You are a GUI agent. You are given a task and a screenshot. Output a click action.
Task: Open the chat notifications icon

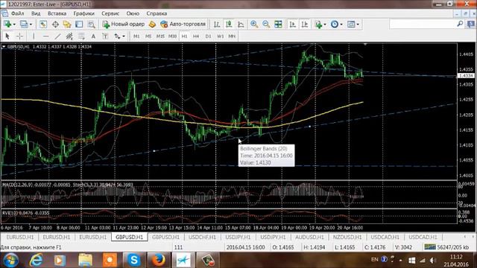pos(471,24)
